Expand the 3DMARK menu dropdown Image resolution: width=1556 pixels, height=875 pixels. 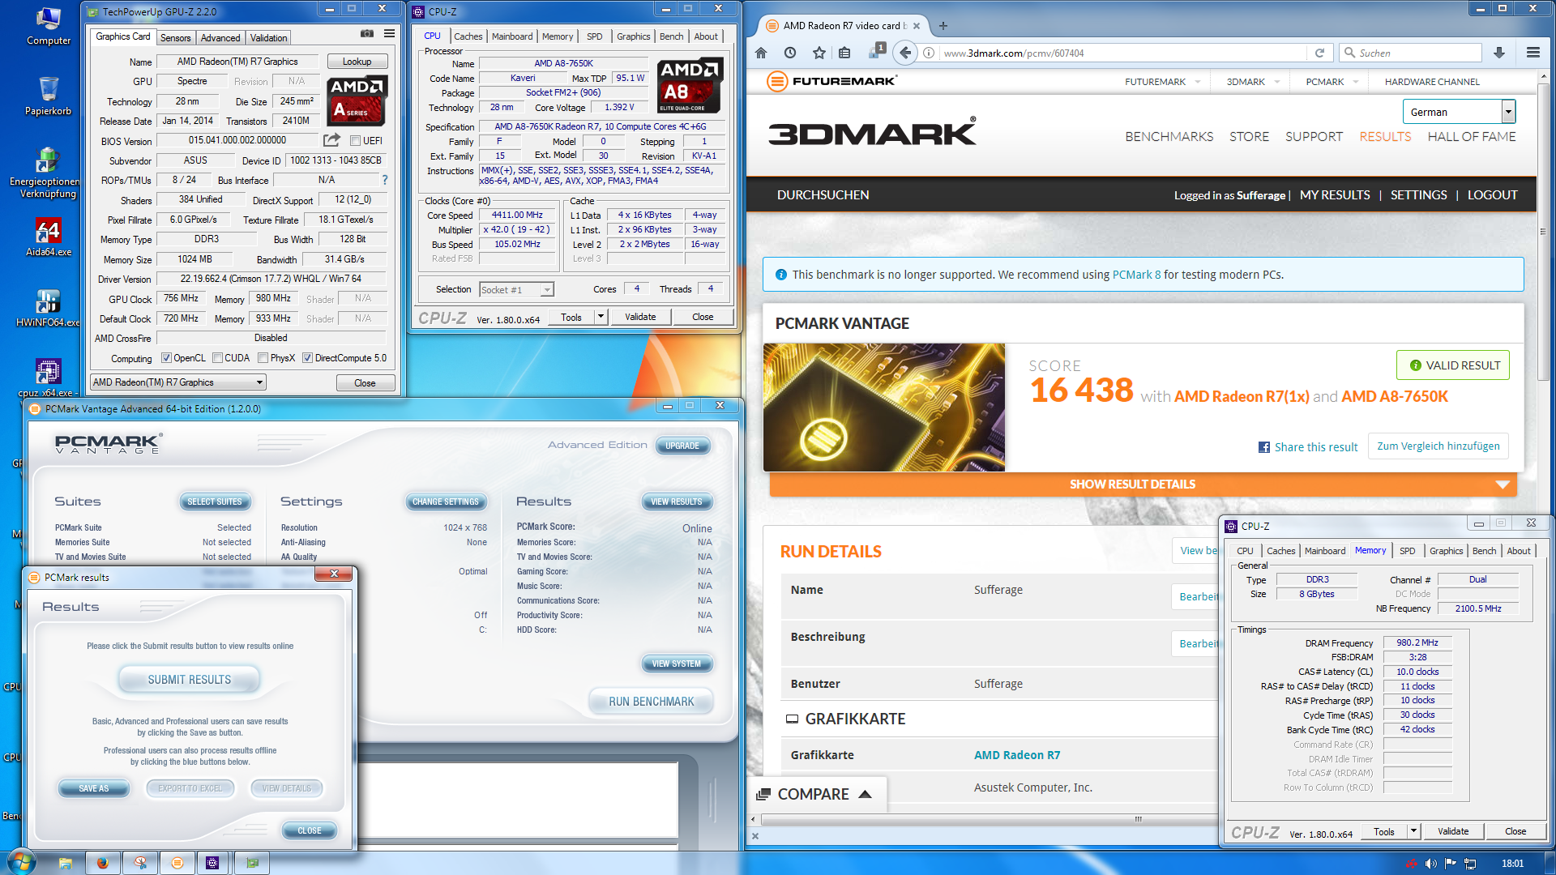coord(1277,82)
